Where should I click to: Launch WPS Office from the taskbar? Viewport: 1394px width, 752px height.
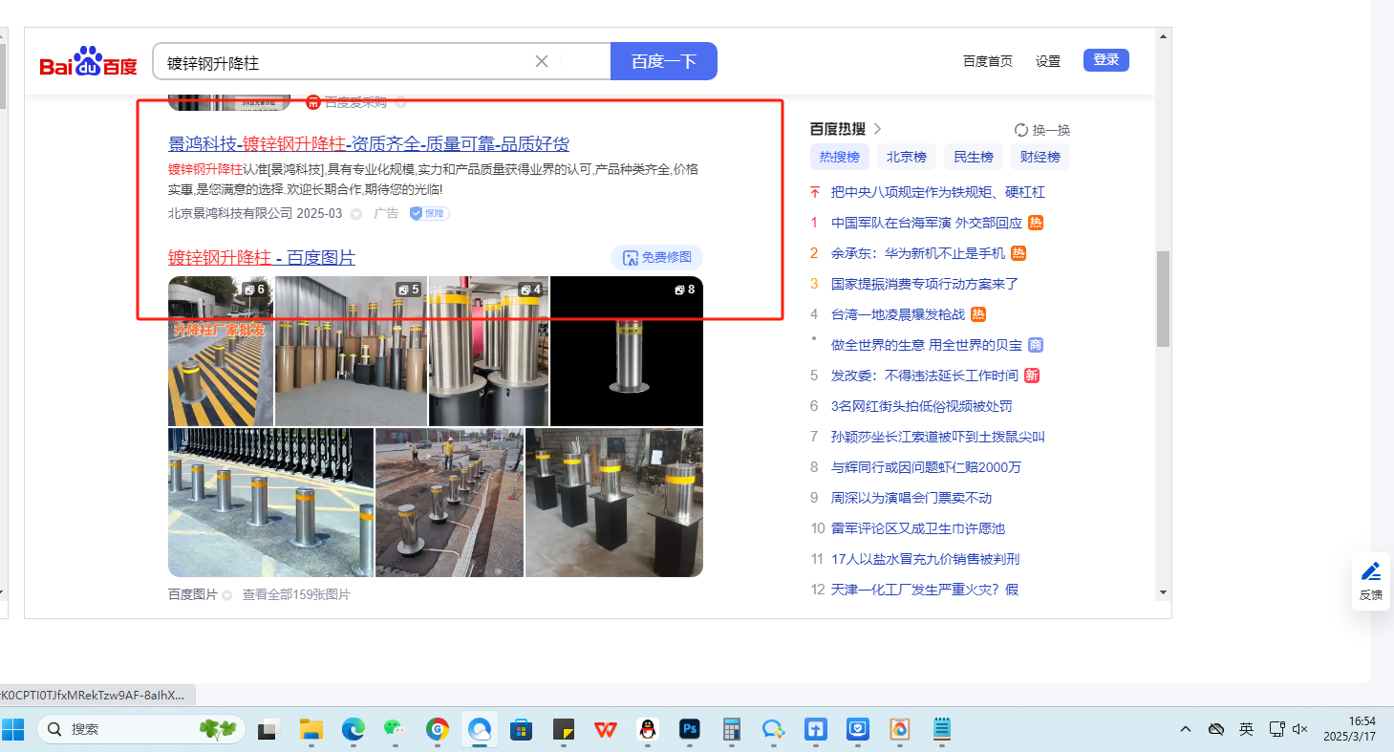click(x=605, y=729)
